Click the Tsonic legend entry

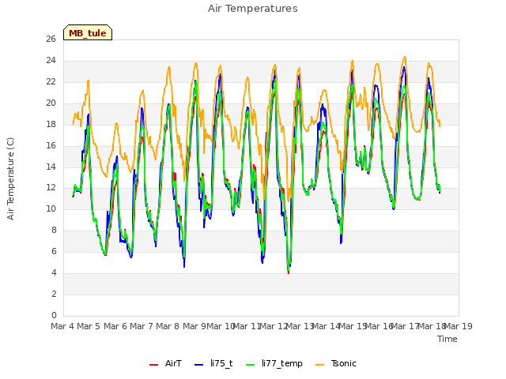click(x=336, y=363)
